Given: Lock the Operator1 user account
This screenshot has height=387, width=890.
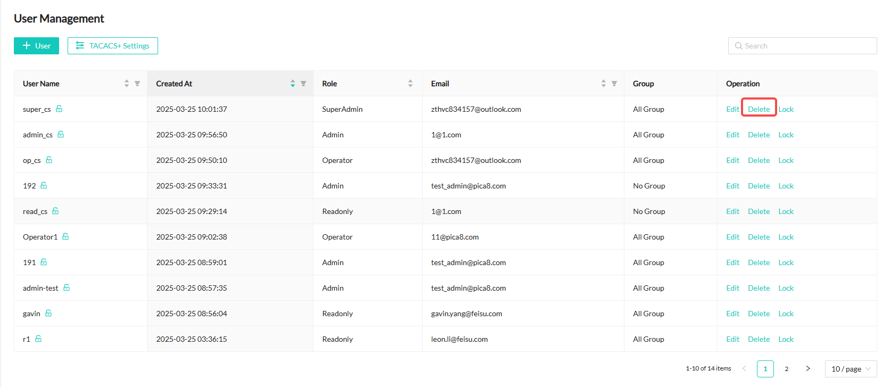Looking at the screenshot, I should click(786, 237).
